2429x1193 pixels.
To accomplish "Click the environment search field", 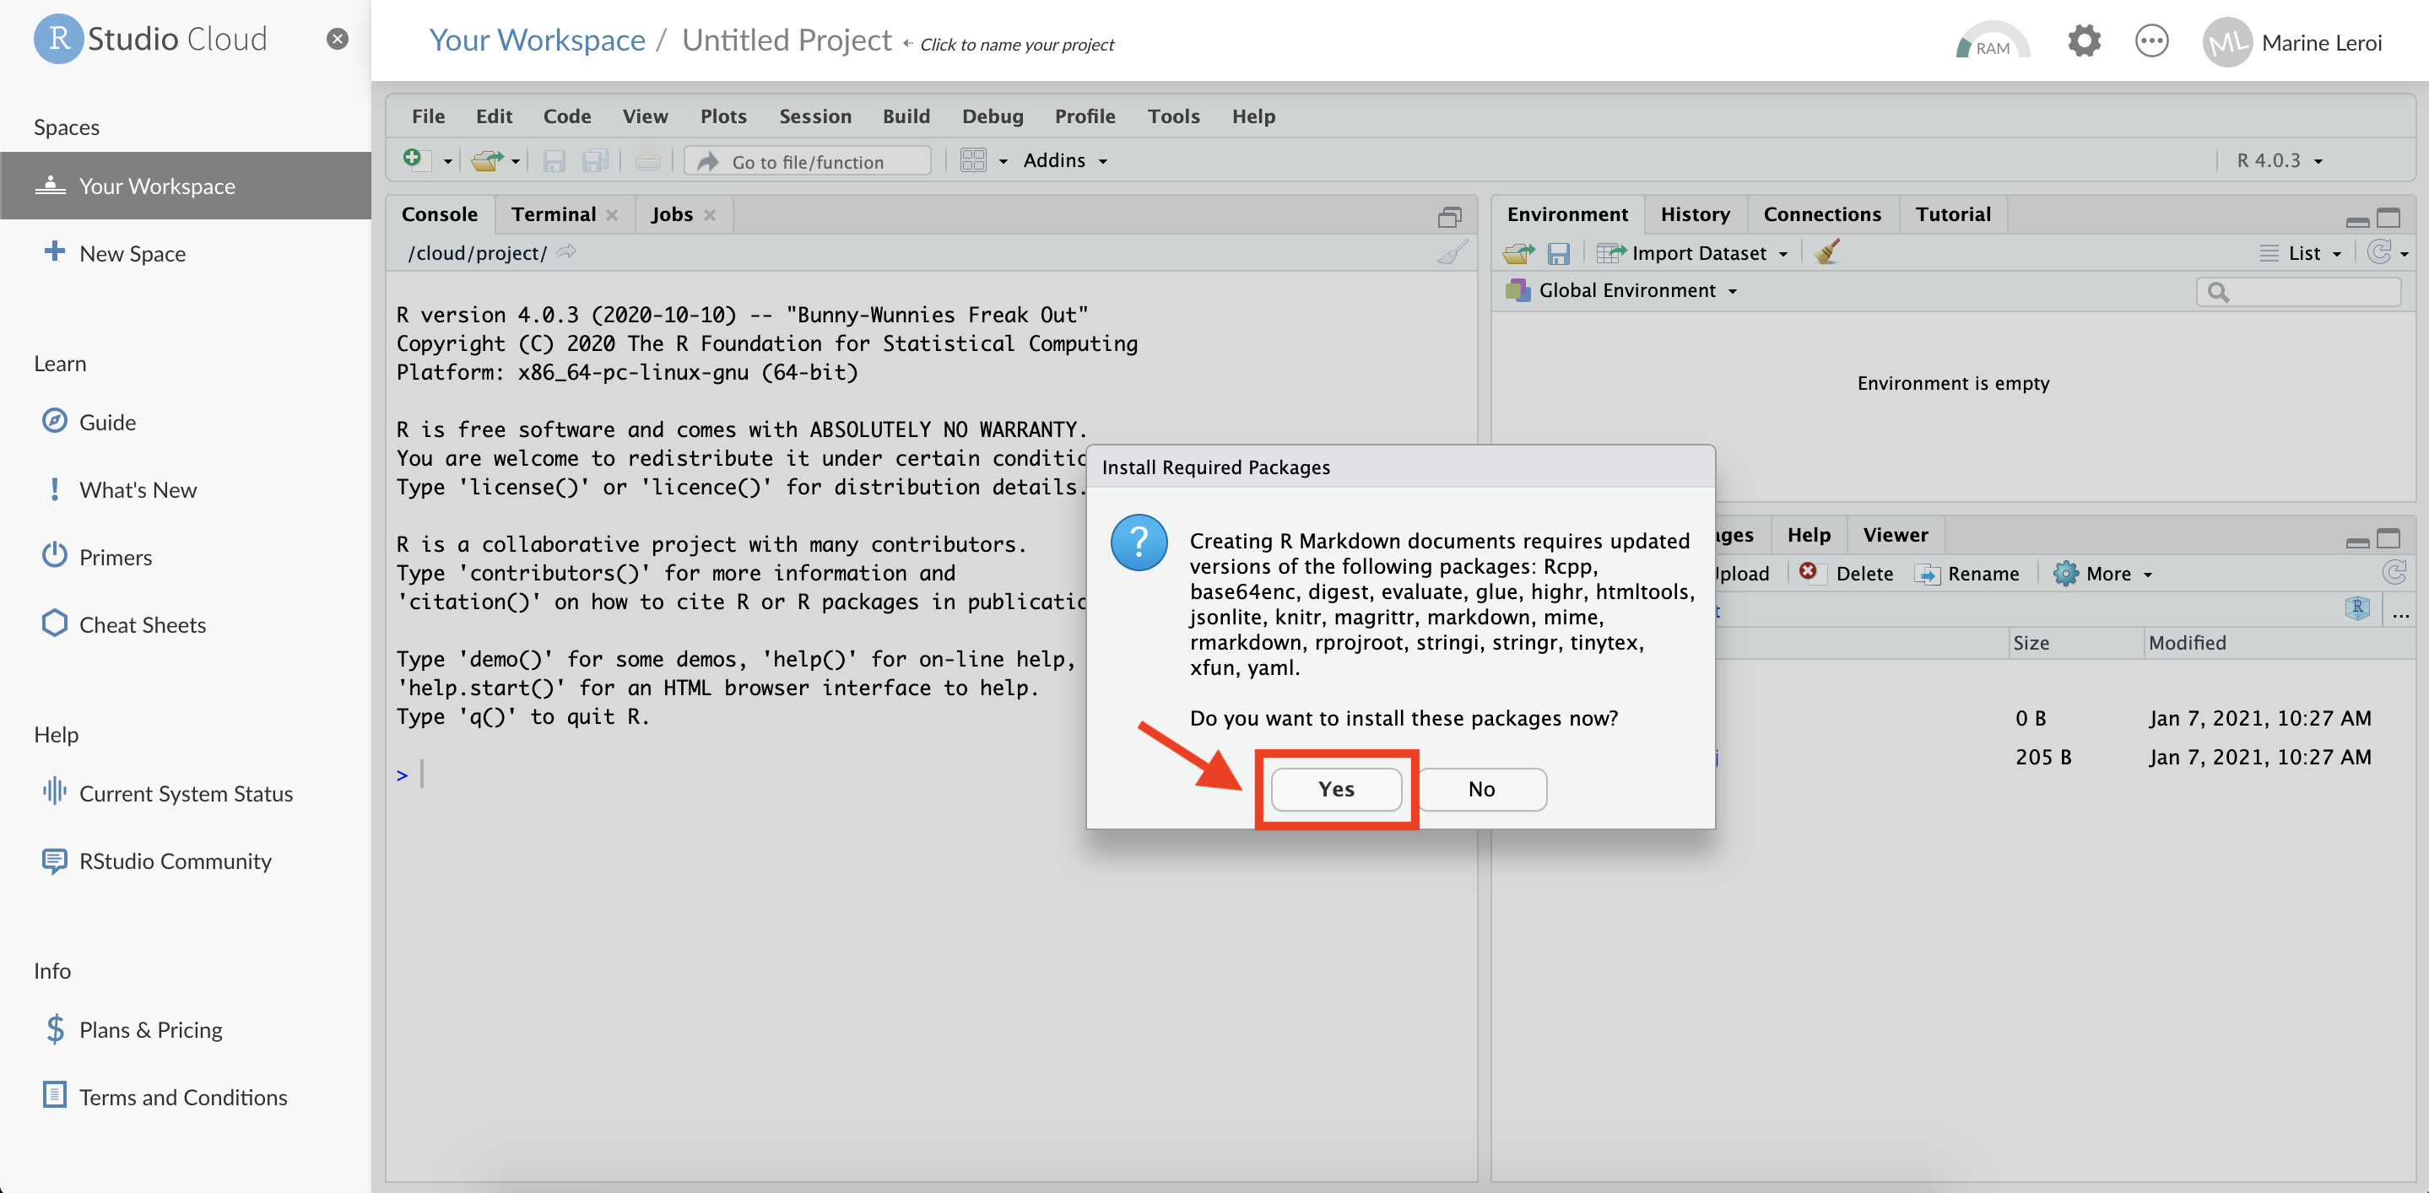I will tap(2298, 292).
